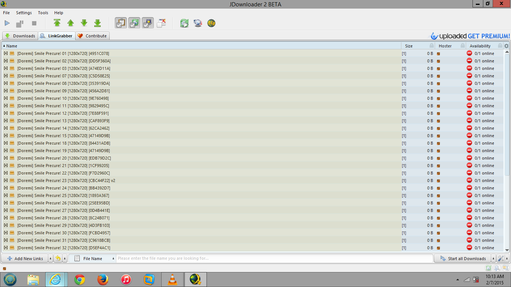Toggle premium usage checkbox icon
This screenshot has width=511, height=287.
point(147,23)
